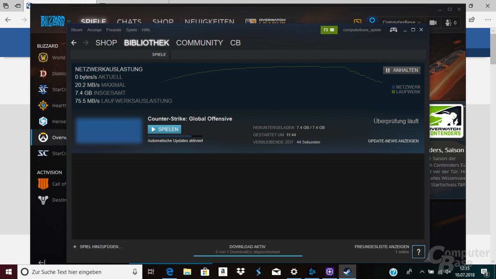Open the Windows Settings gear on taskbar
The width and height of the screenshot is (496, 279).
(294, 272)
